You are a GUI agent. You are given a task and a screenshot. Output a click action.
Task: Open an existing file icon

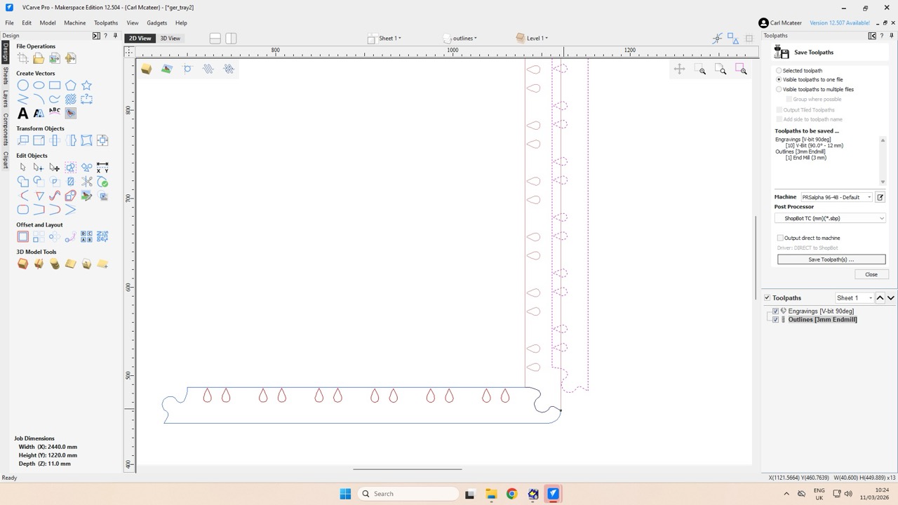(39, 58)
